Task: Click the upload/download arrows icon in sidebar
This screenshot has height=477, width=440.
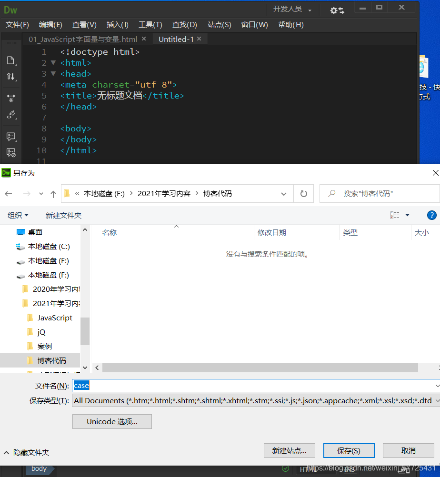Action: point(11,76)
